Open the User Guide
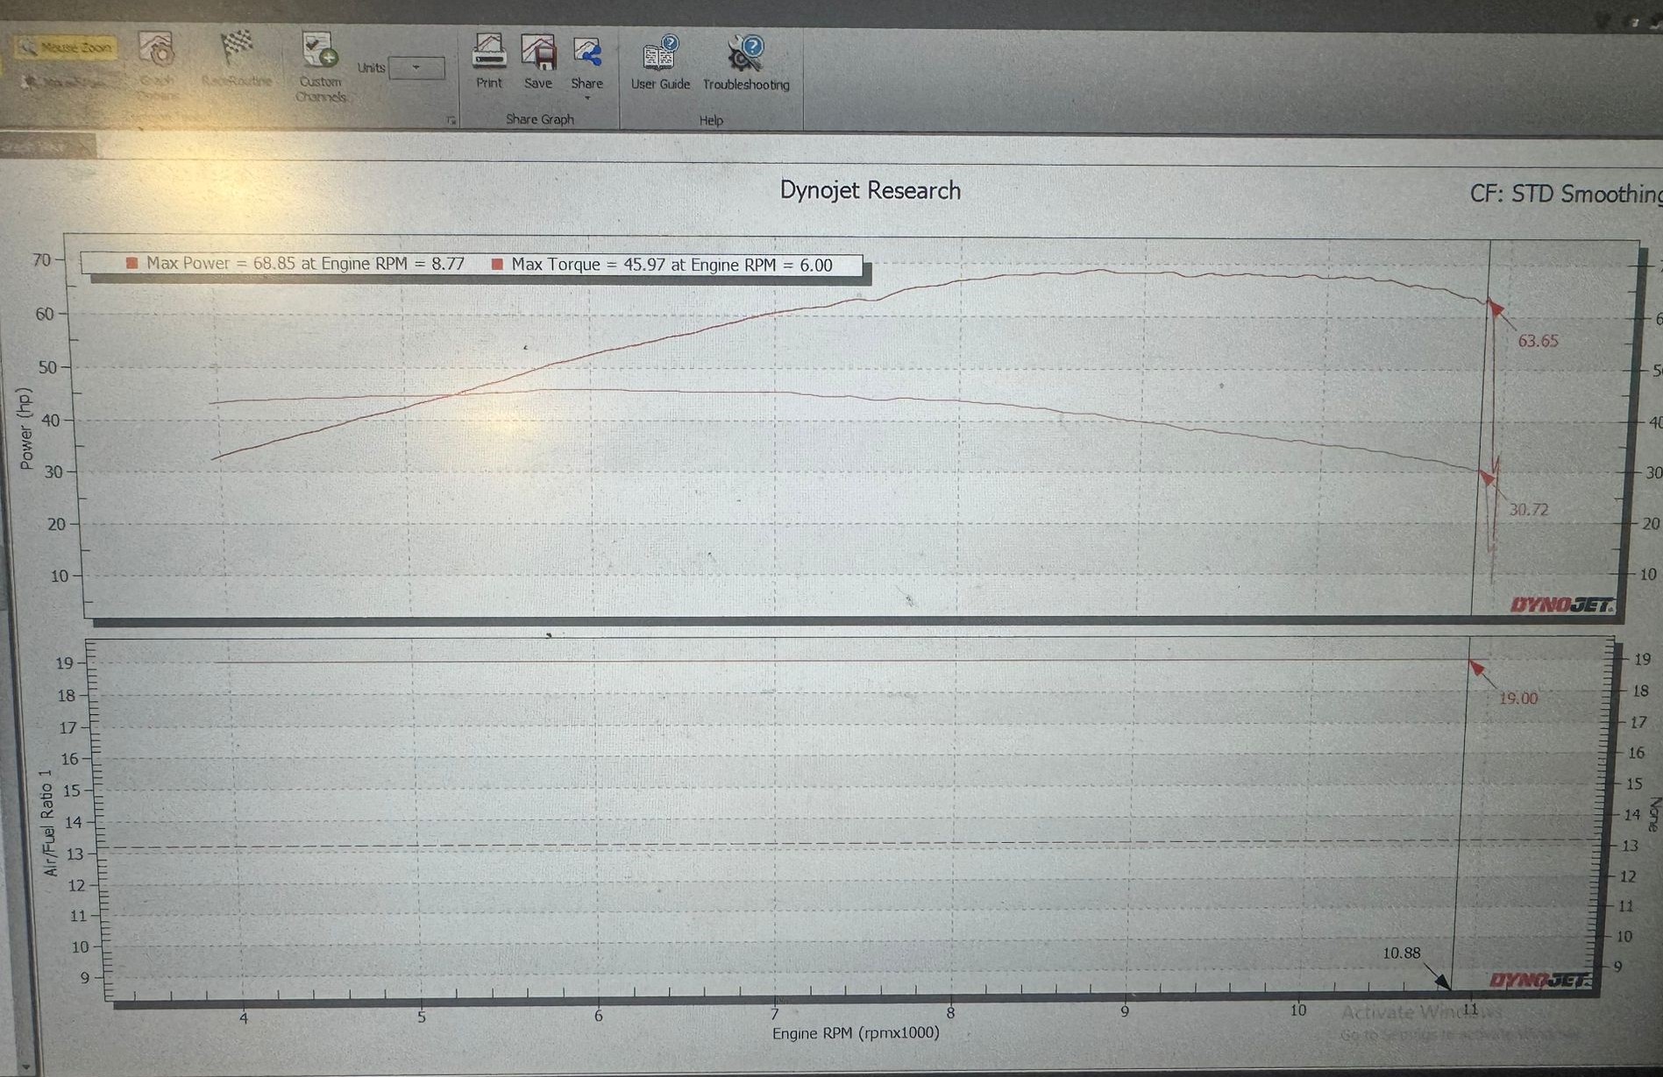Viewport: 1663px width, 1077px height. [660, 54]
